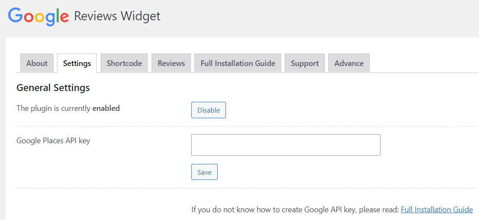Image resolution: width=479 pixels, height=220 pixels.
Task: Select the Settings tab
Action: pos(77,63)
